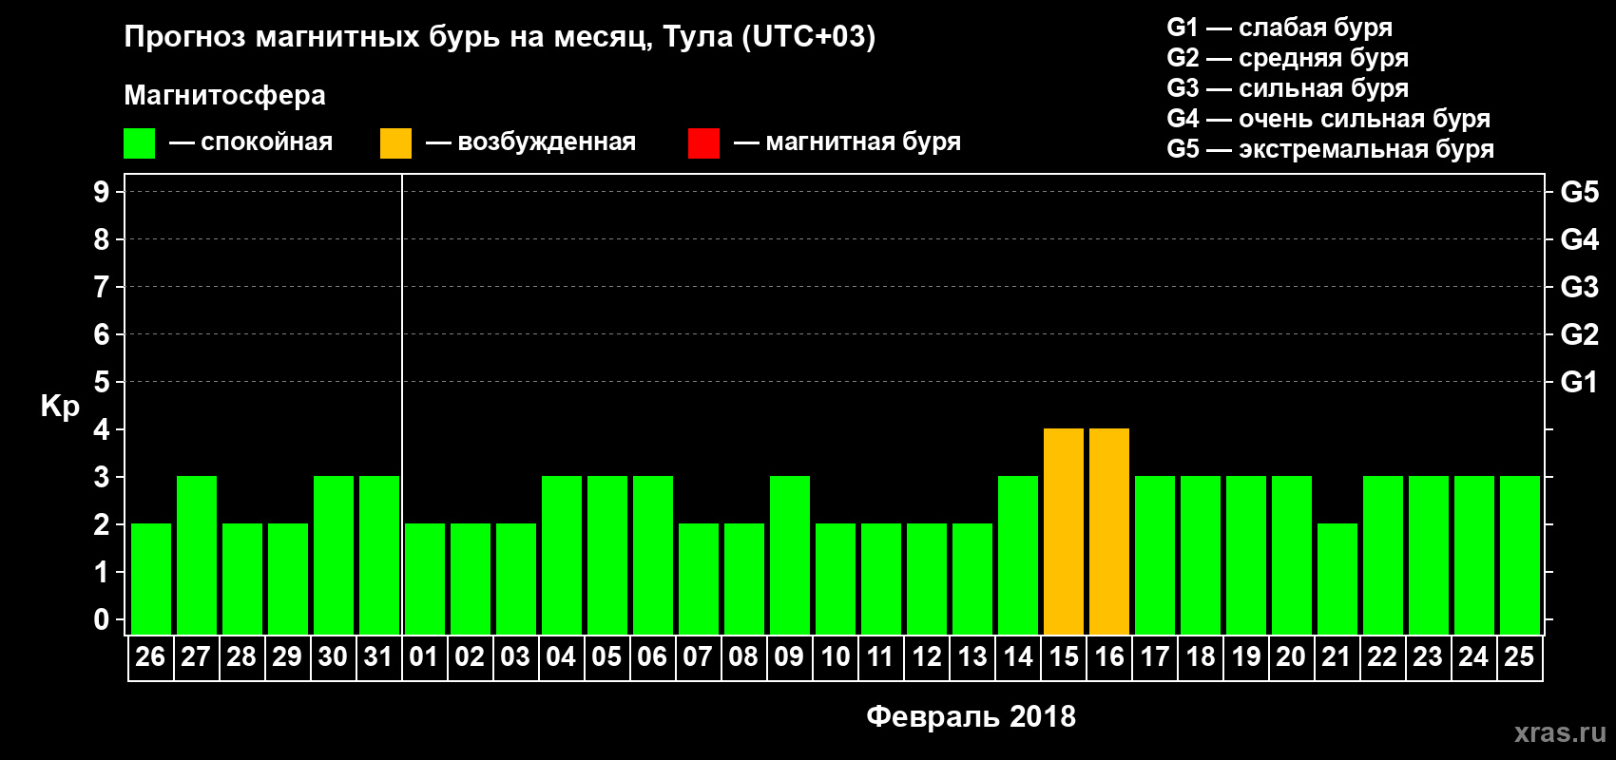Click the '— магнитная буря' legend text
This screenshot has width=1616, height=760.
[x=848, y=142]
